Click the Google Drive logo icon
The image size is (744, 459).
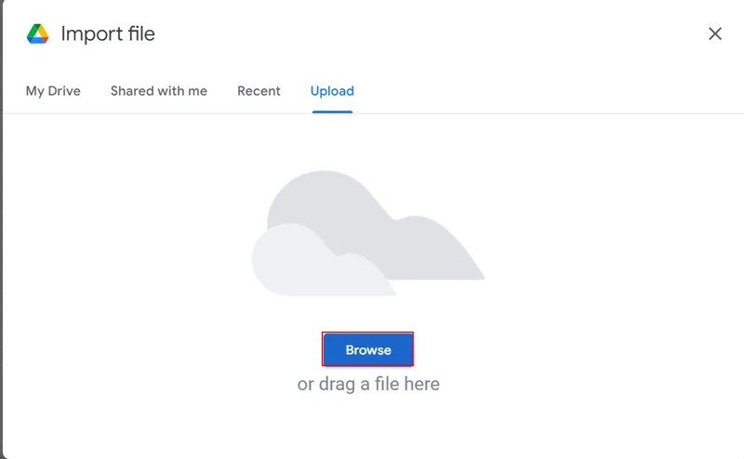(x=37, y=34)
